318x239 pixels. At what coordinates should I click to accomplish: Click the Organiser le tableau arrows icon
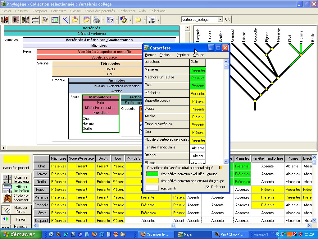coord(7,179)
